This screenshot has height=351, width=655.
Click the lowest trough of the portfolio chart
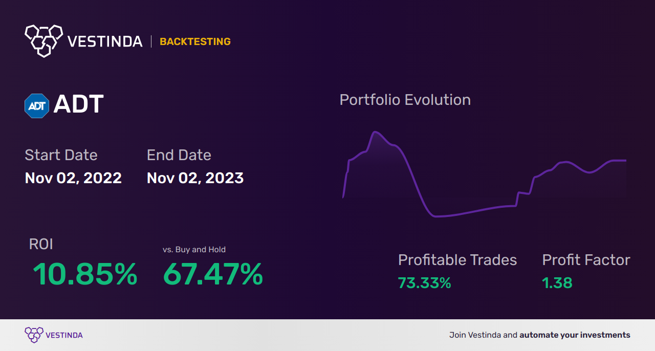click(x=436, y=216)
